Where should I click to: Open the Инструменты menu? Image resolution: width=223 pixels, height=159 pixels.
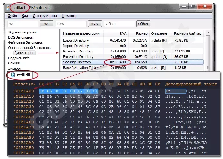click(x=45, y=16)
